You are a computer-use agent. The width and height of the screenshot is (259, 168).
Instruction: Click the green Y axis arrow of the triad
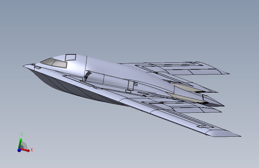(x=20, y=143)
